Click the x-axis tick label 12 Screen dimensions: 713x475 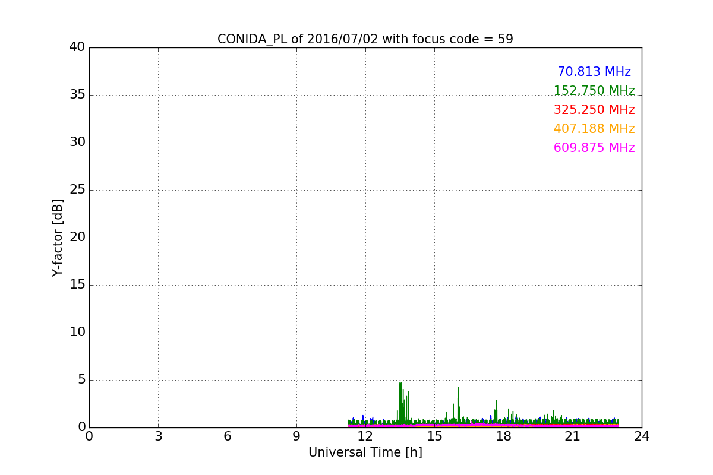click(365, 436)
